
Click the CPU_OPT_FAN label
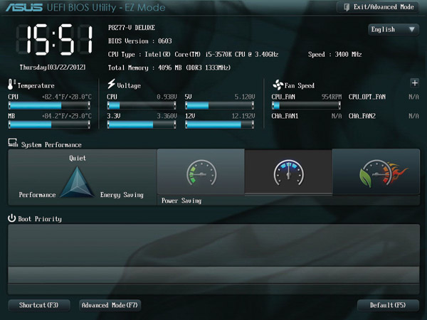point(367,97)
